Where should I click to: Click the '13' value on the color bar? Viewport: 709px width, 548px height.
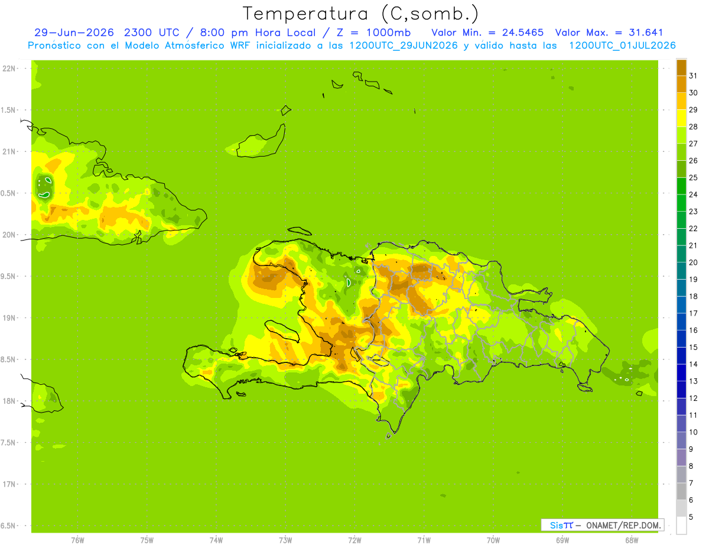(x=693, y=381)
